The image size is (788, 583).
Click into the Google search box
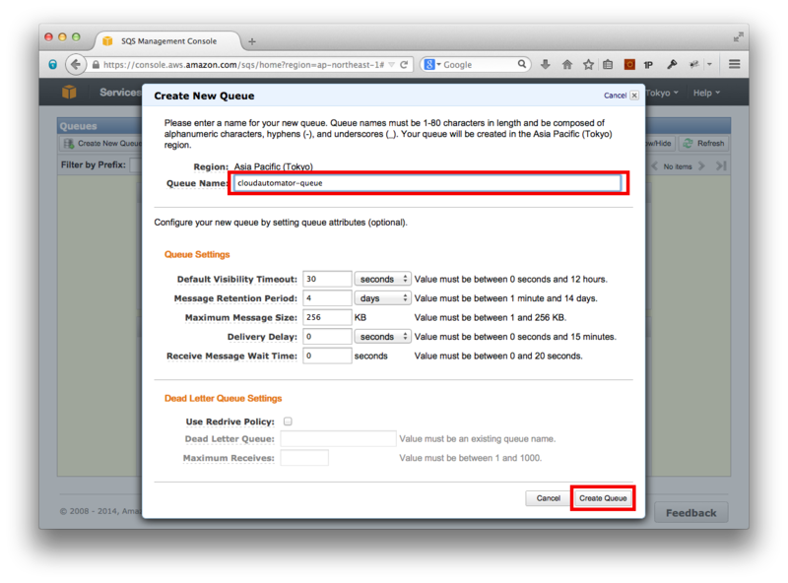click(478, 64)
